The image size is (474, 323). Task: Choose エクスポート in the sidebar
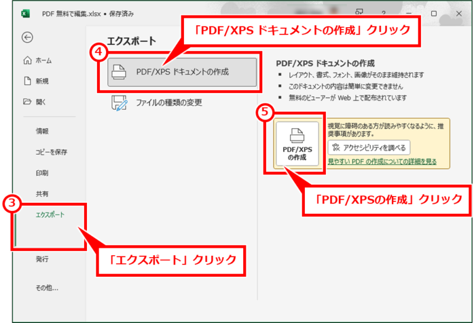(x=50, y=215)
